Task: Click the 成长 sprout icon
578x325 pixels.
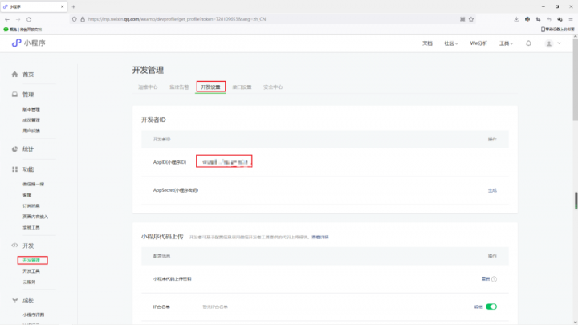Action: pyautogui.click(x=14, y=300)
